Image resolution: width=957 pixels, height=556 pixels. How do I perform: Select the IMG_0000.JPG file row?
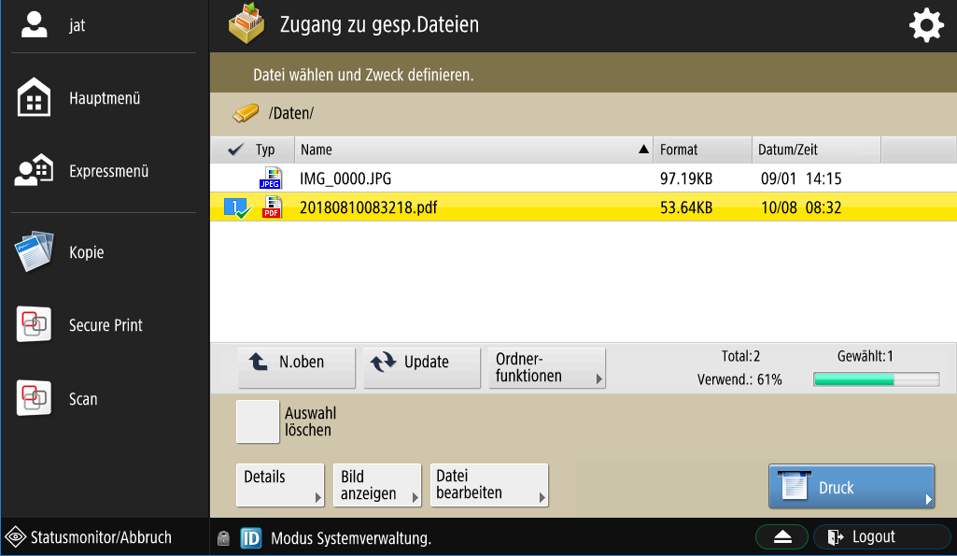583,178
